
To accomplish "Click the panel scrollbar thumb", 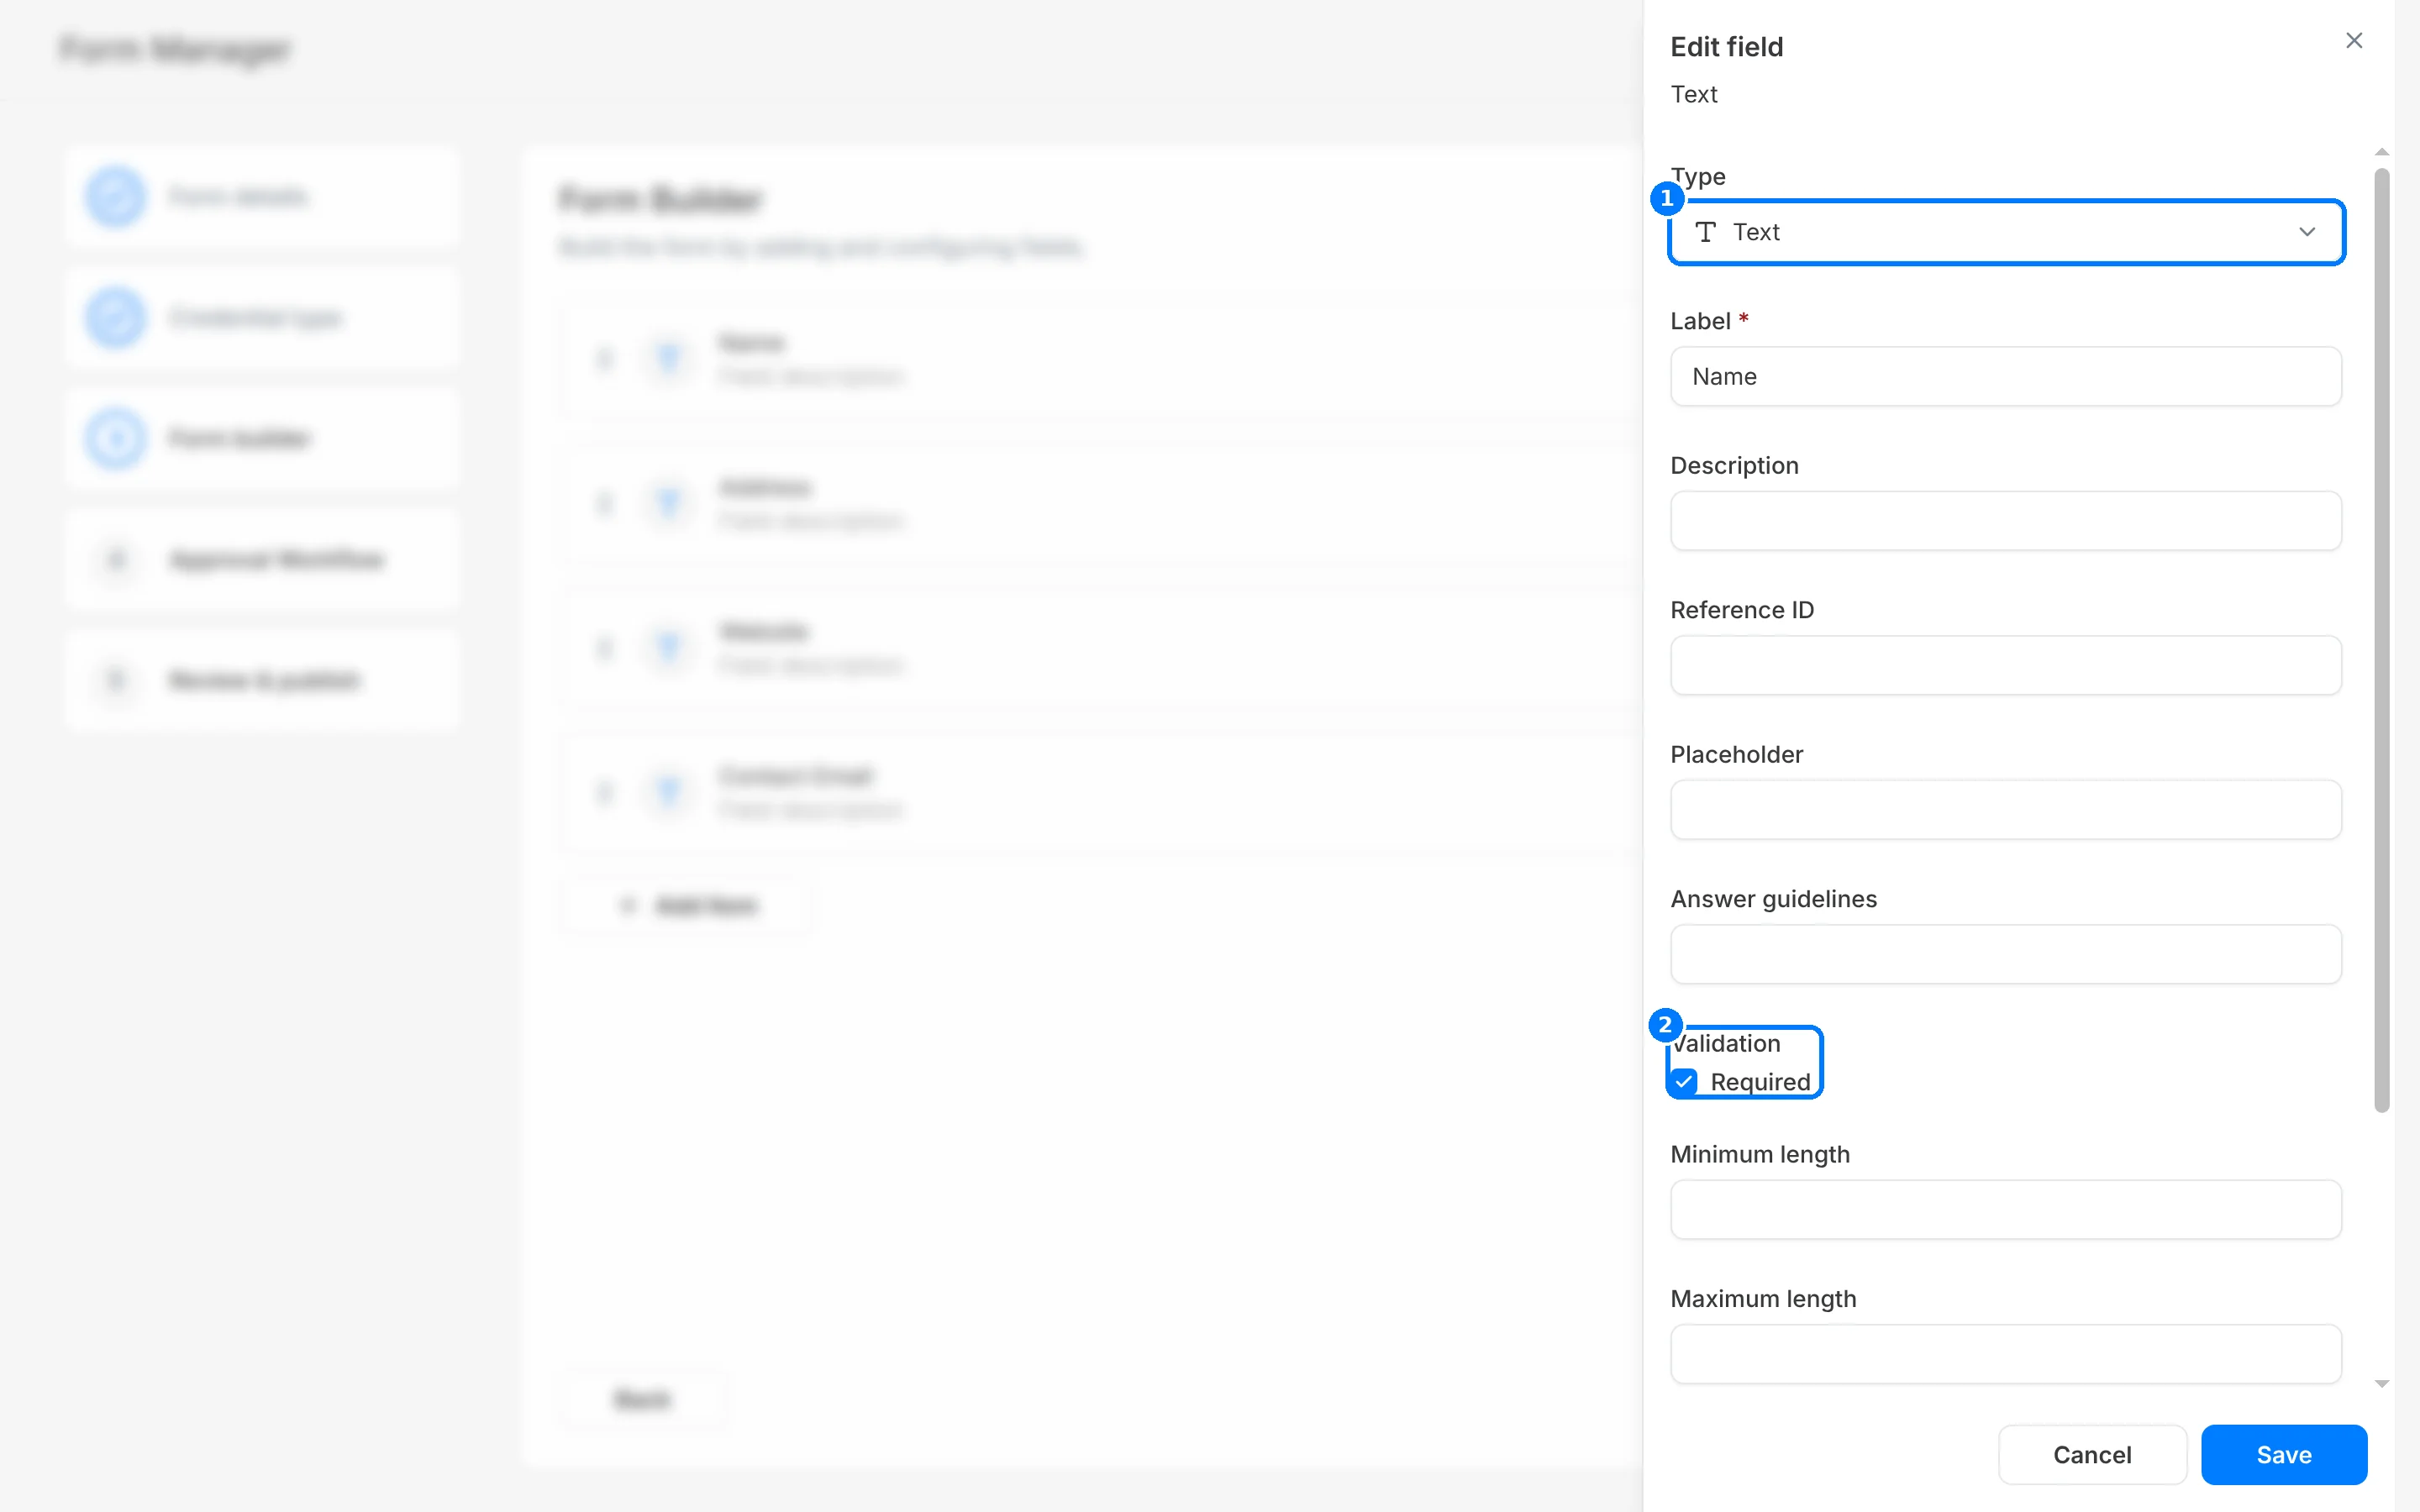I will coord(2382,640).
